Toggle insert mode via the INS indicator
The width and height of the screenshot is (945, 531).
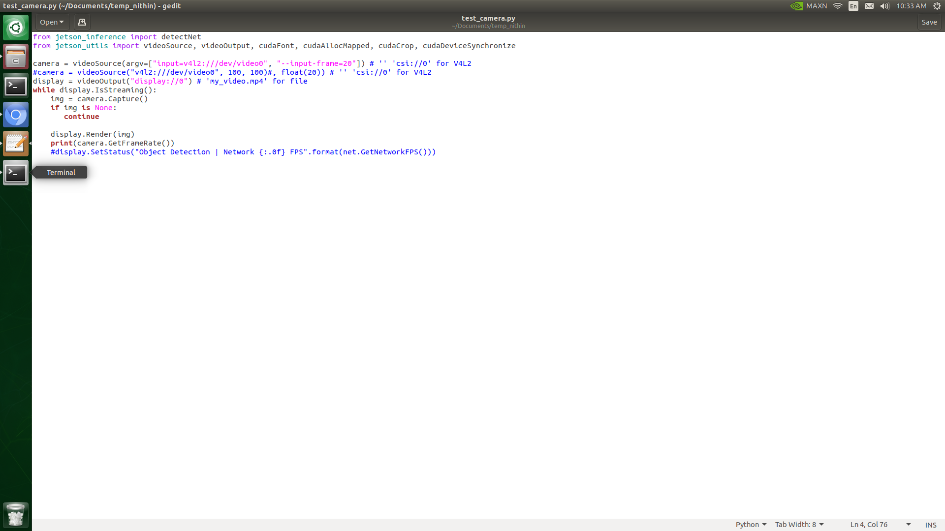(x=930, y=525)
